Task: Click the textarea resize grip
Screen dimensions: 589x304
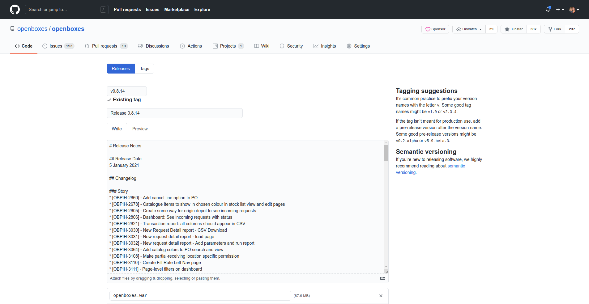Action: pos(386,271)
